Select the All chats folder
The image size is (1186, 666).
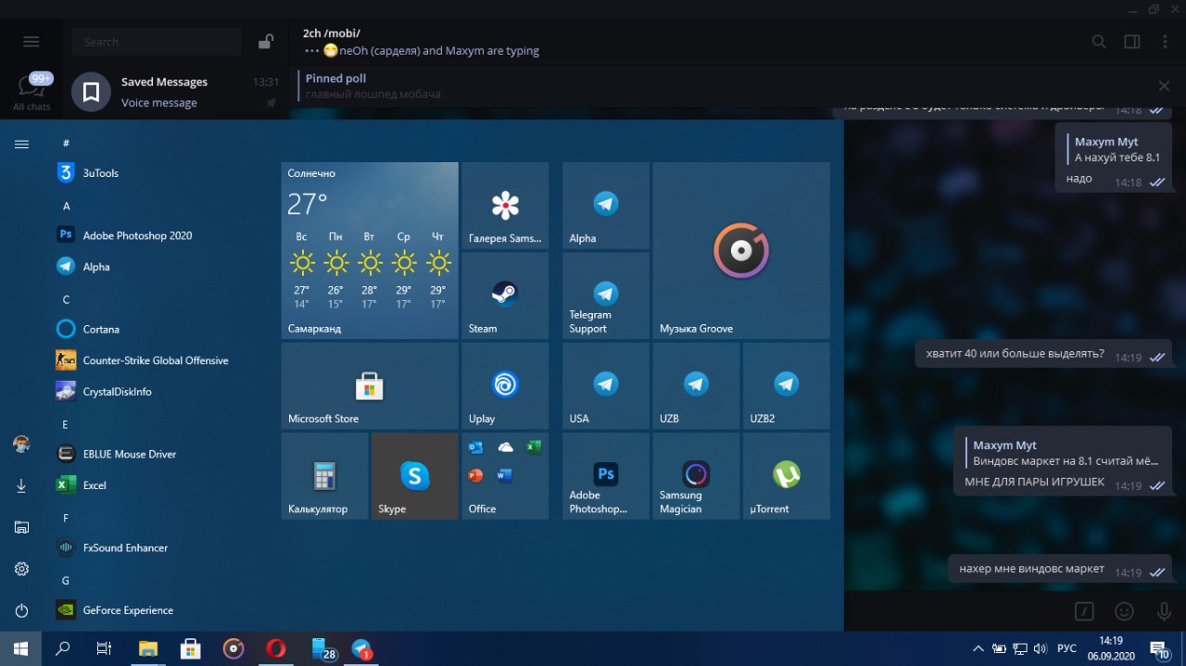[x=32, y=93]
